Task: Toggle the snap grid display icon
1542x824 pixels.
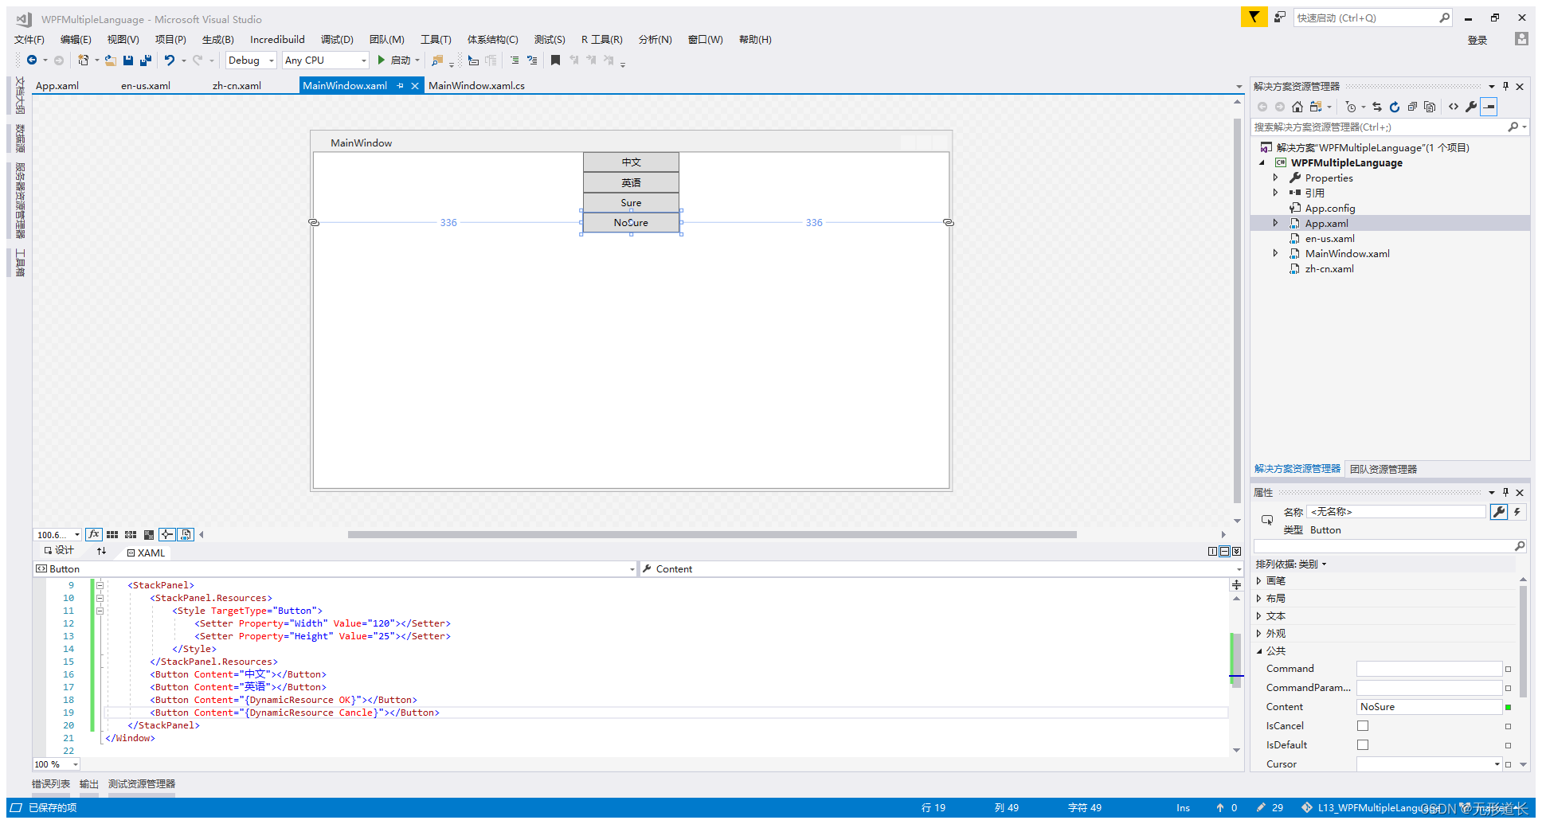Action: (x=112, y=535)
